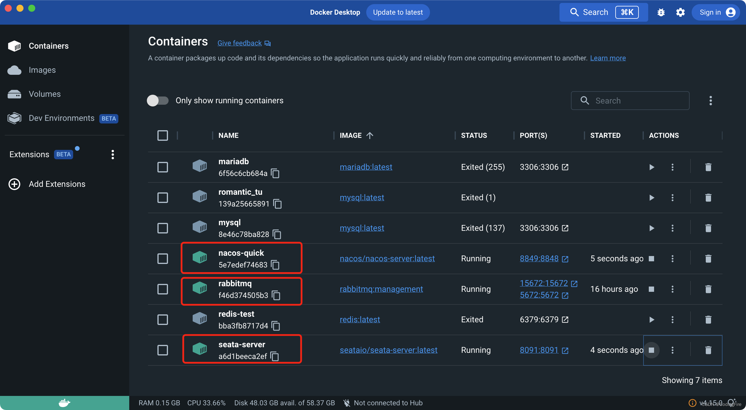Copy romantic_tu container ID 139a25665891
Image resolution: width=746 pixels, height=410 pixels.
[x=278, y=204]
